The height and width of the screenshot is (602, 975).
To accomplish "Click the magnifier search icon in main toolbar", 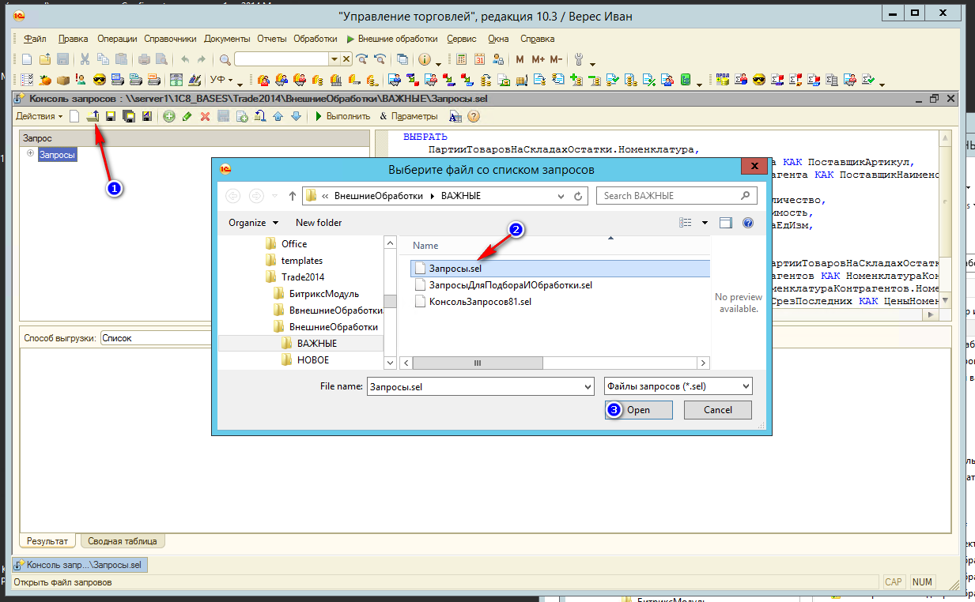I will pos(225,59).
